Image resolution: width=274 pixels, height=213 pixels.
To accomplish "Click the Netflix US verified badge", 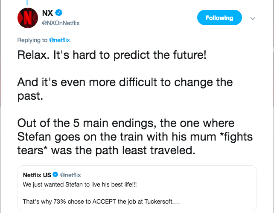I will [55, 175].
